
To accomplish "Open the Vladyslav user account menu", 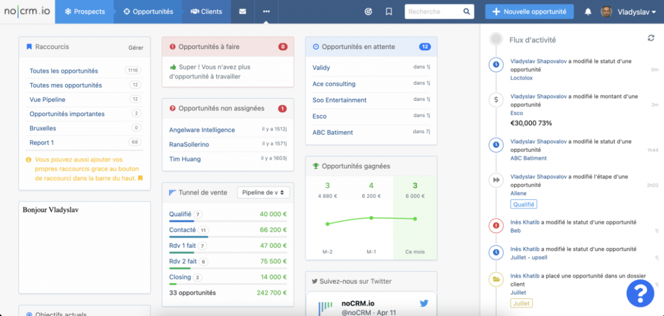I will (629, 11).
